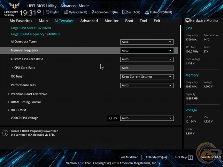
Task: Click +3.3V value 3.357 V
Action: (190, 134)
